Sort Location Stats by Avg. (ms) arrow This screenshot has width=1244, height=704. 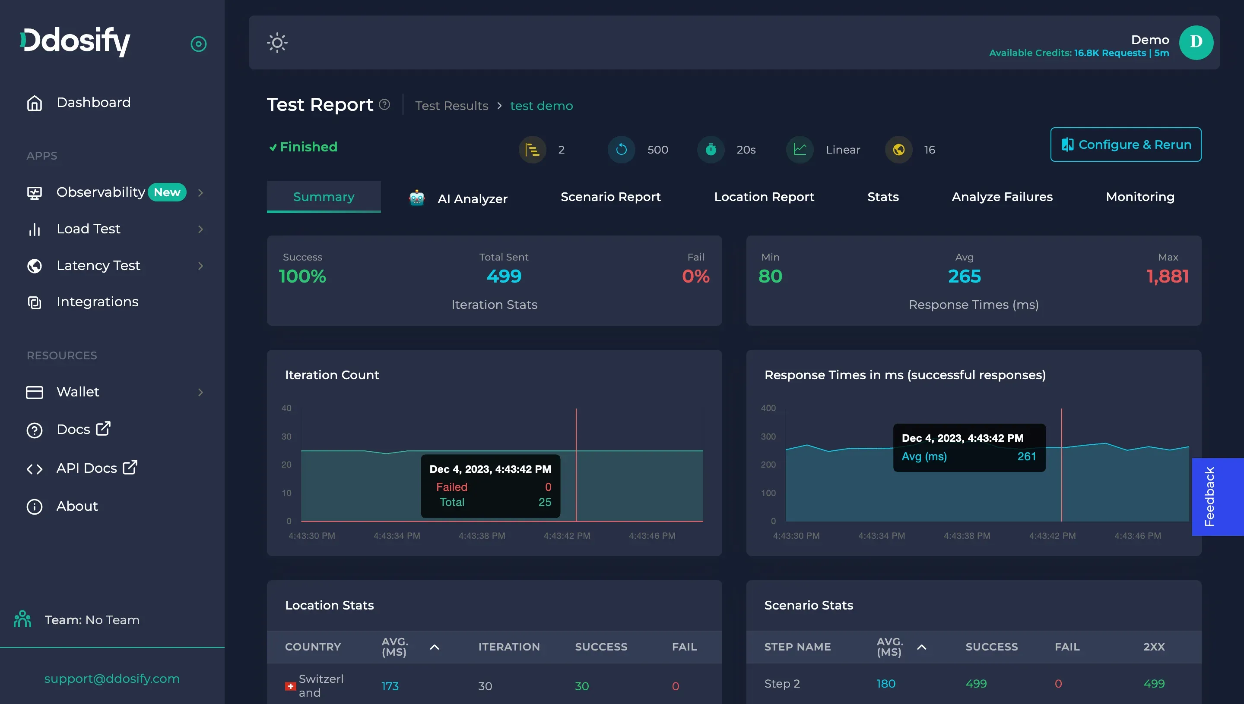point(434,647)
